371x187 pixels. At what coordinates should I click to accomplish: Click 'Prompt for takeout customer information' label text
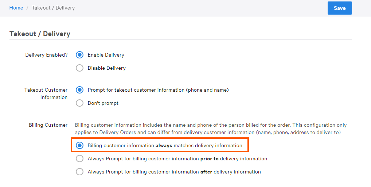coord(158,90)
